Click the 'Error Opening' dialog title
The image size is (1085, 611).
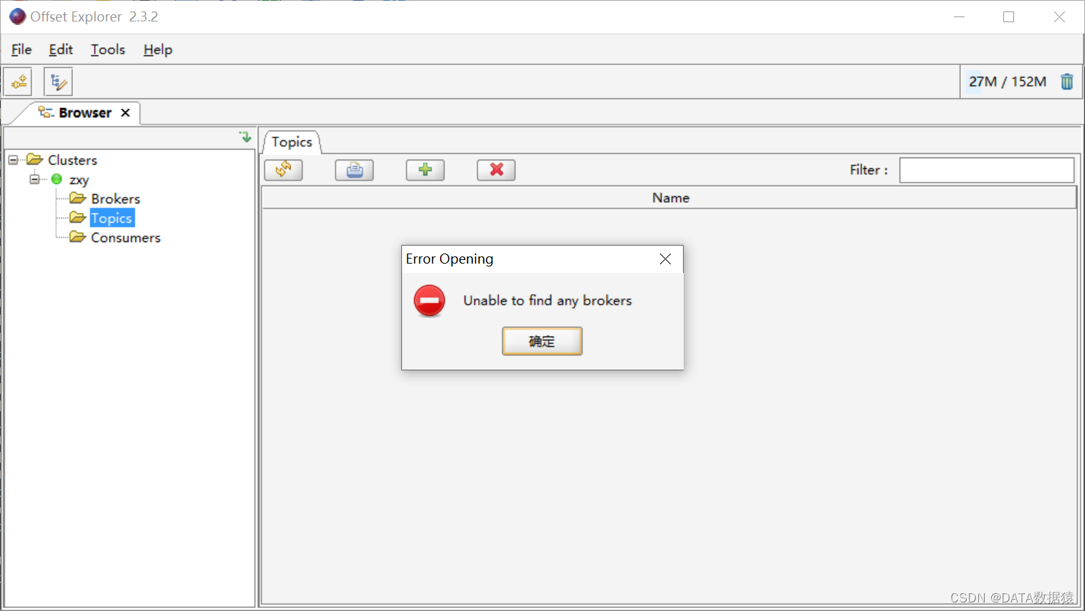[x=449, y=259]
